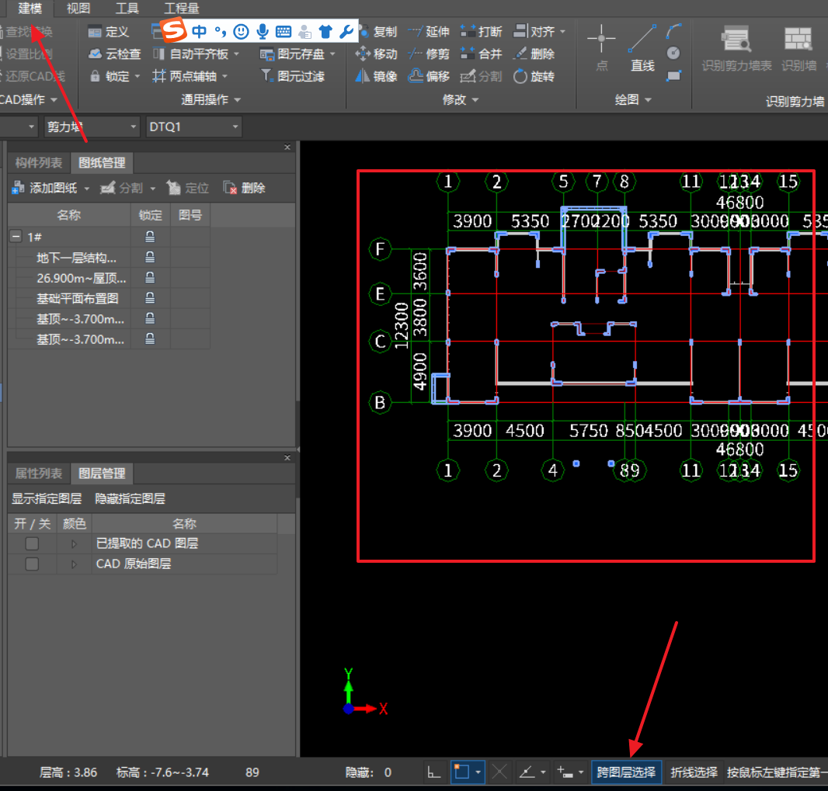Close the 图纸管理 panel
This screenshot has height=791, width=828.
[287, 147]
